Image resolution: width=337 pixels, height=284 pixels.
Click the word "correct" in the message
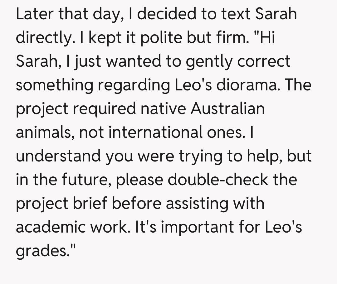(264, 61)
